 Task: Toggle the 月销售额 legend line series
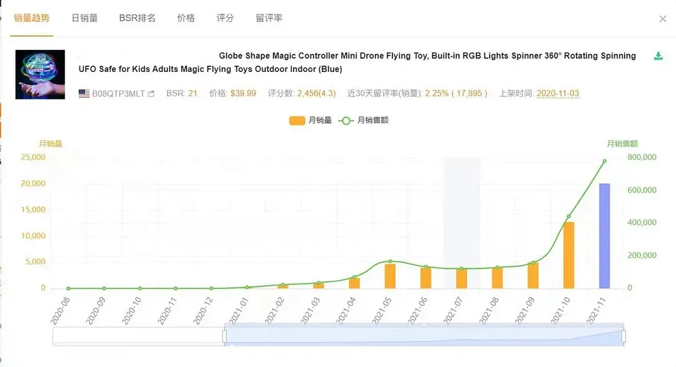[364, 120]
